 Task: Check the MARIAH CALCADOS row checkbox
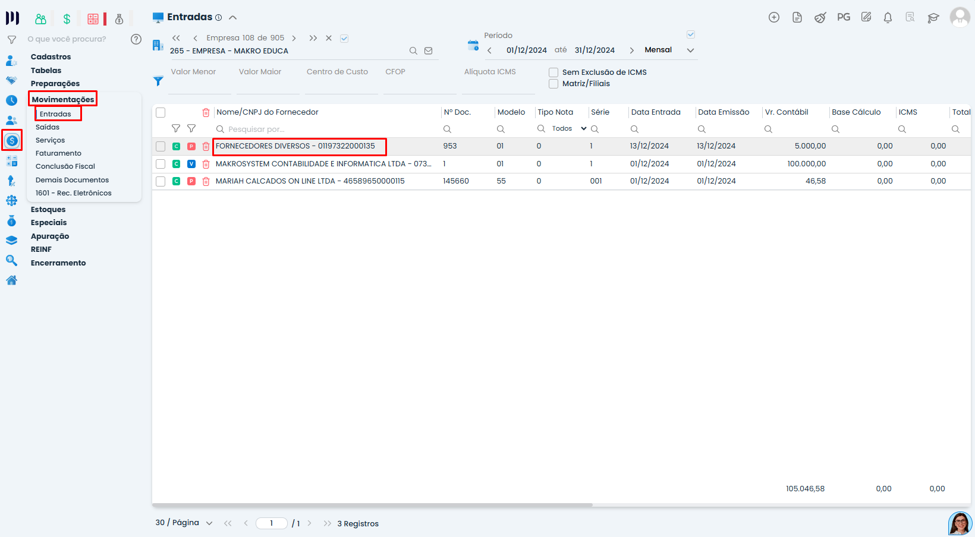pyautogui.click(x=161, y=181)
